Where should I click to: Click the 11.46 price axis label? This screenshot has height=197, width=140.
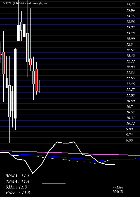coord(131,84)
